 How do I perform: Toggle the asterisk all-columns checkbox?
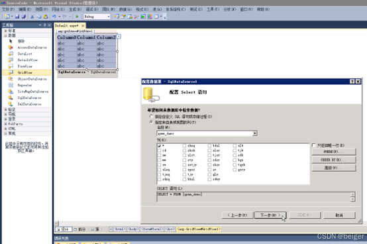point(160,146)
